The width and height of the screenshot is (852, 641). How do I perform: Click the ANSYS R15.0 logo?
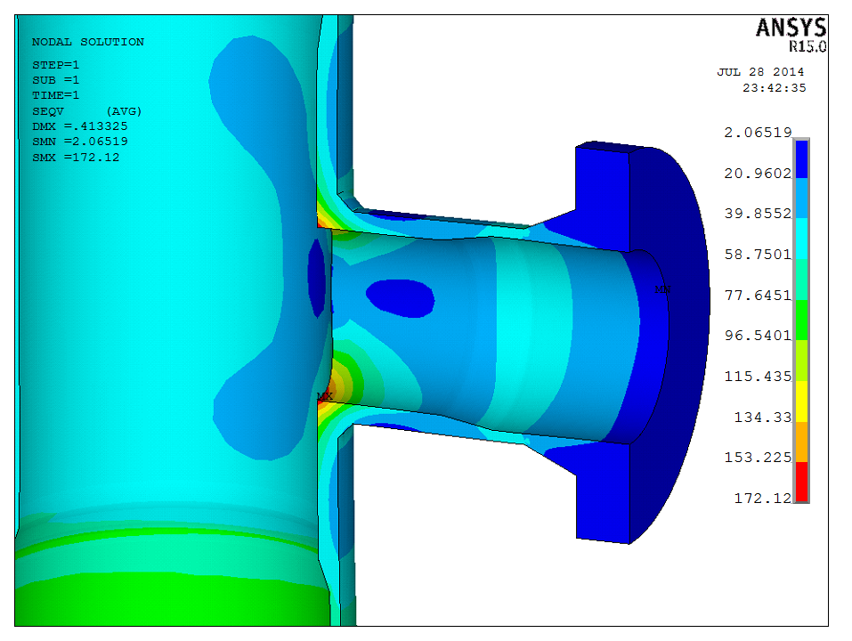pyautogui.click(x=791, y=35)
